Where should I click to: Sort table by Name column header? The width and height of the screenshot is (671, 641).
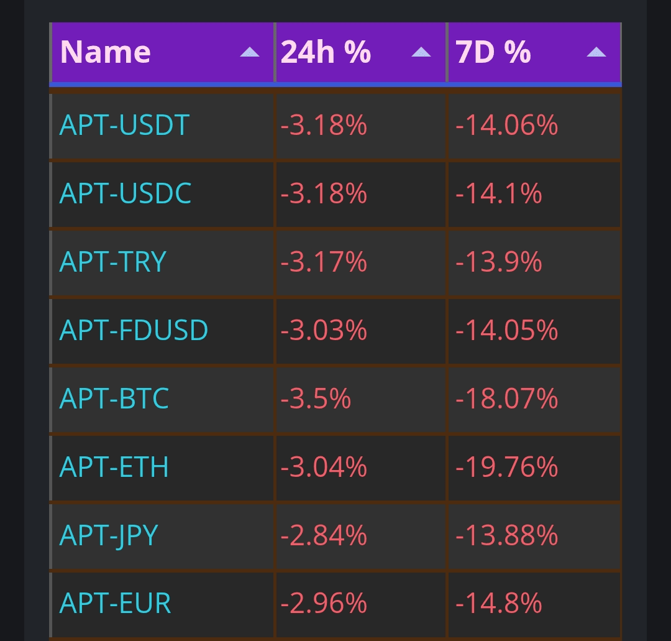[x=106, y=52]
